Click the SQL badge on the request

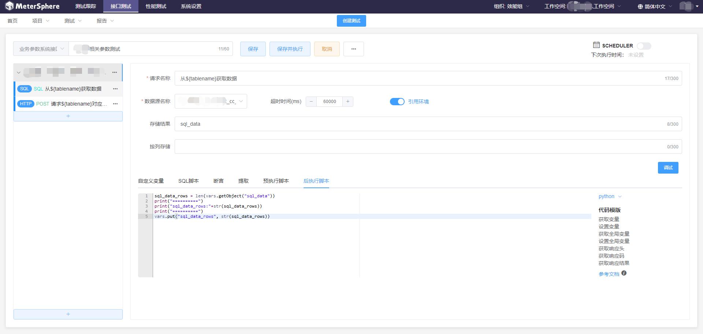point(25,89)
